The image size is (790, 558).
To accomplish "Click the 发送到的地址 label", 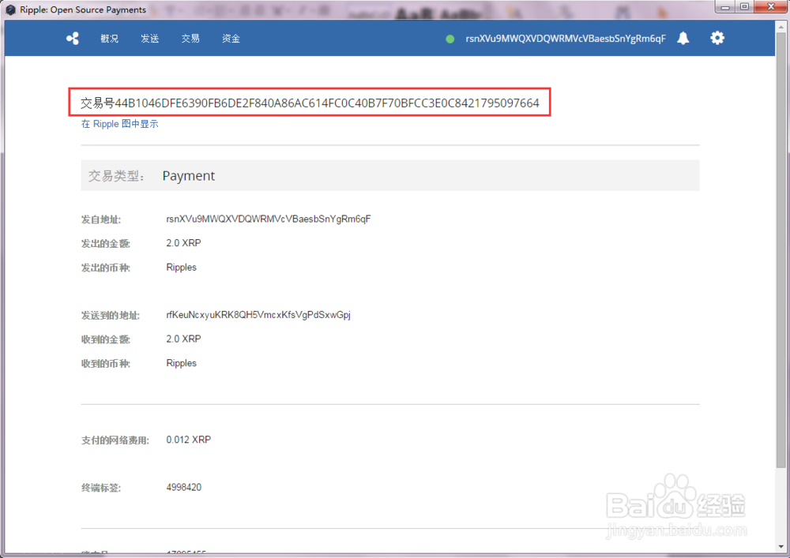I will (x=111, y=316).
